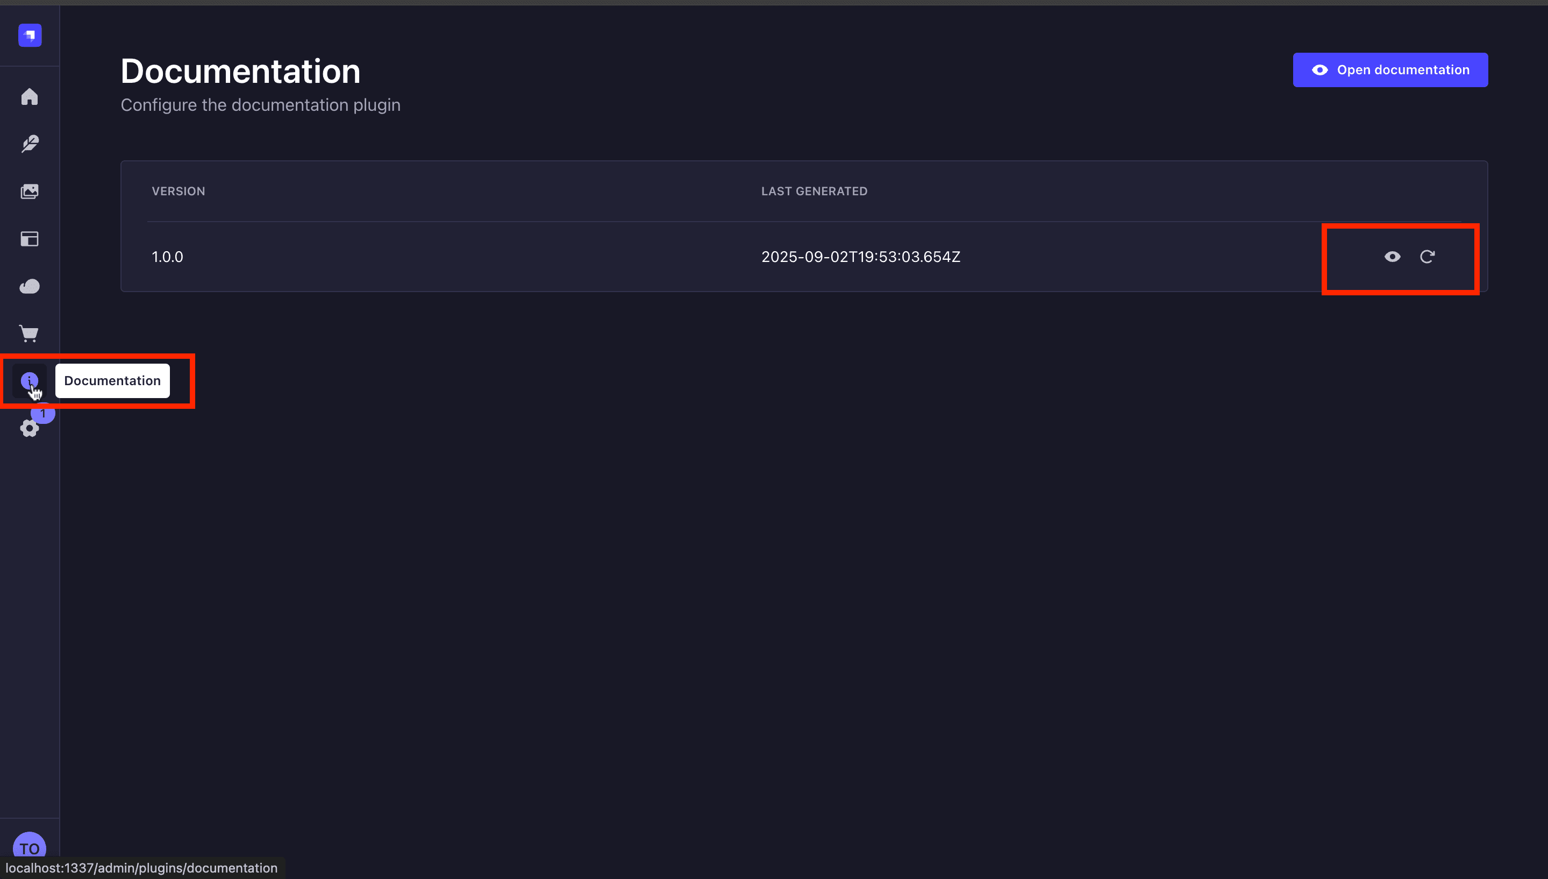Click the Documentation info icon in the sidebar
Viewport: 1548px width, 879px height.
(29, 380)
